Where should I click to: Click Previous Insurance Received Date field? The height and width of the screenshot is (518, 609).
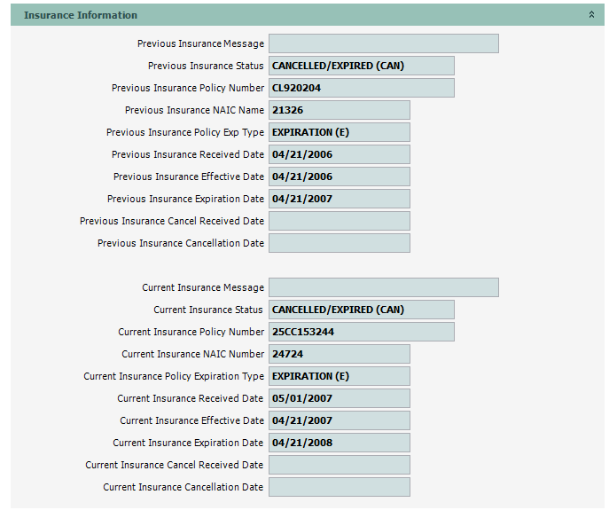coord(339,154)
